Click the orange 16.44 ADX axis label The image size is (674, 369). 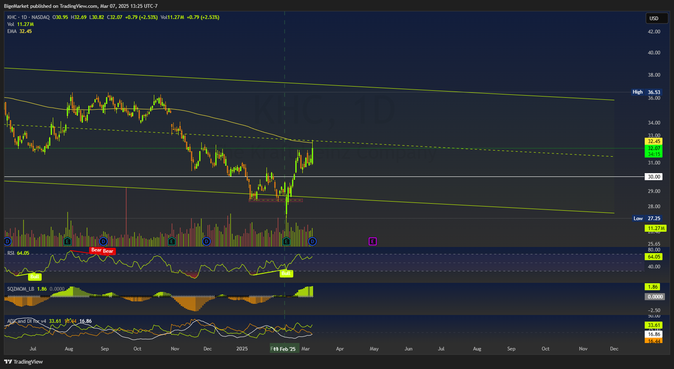(653, 341)
